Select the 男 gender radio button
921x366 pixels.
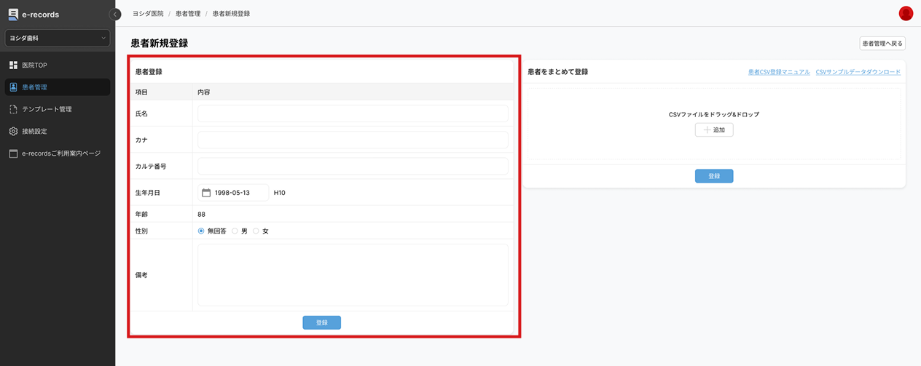tap(235, 231)
